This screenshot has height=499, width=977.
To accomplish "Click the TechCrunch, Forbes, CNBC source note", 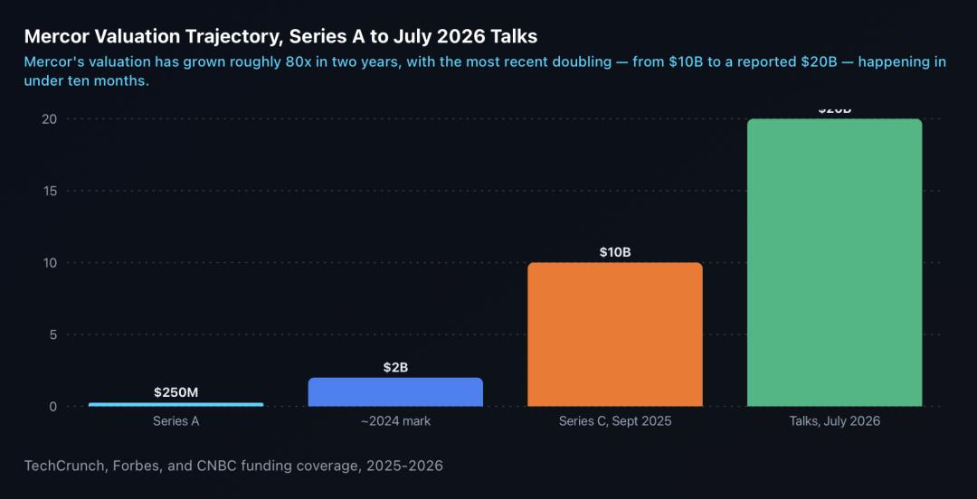I will [233, 466].
